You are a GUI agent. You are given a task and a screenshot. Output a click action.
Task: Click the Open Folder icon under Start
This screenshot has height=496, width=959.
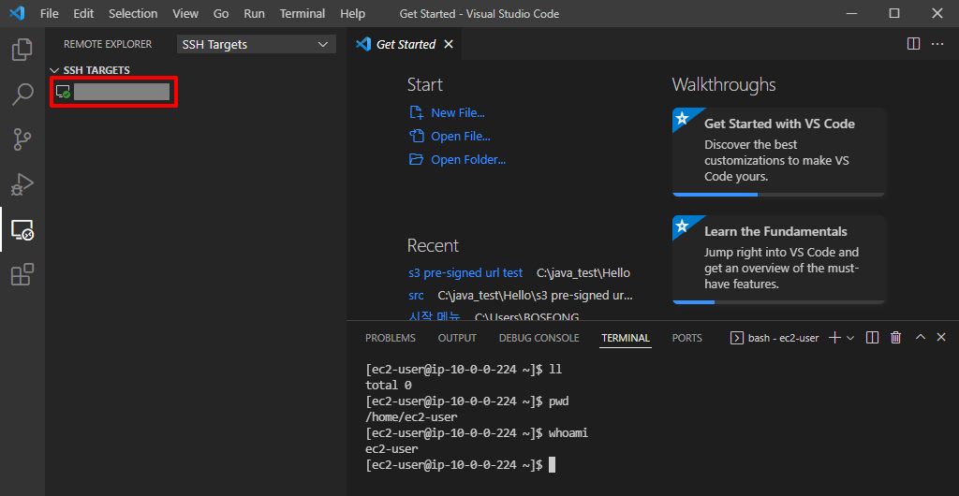point(417,159)
